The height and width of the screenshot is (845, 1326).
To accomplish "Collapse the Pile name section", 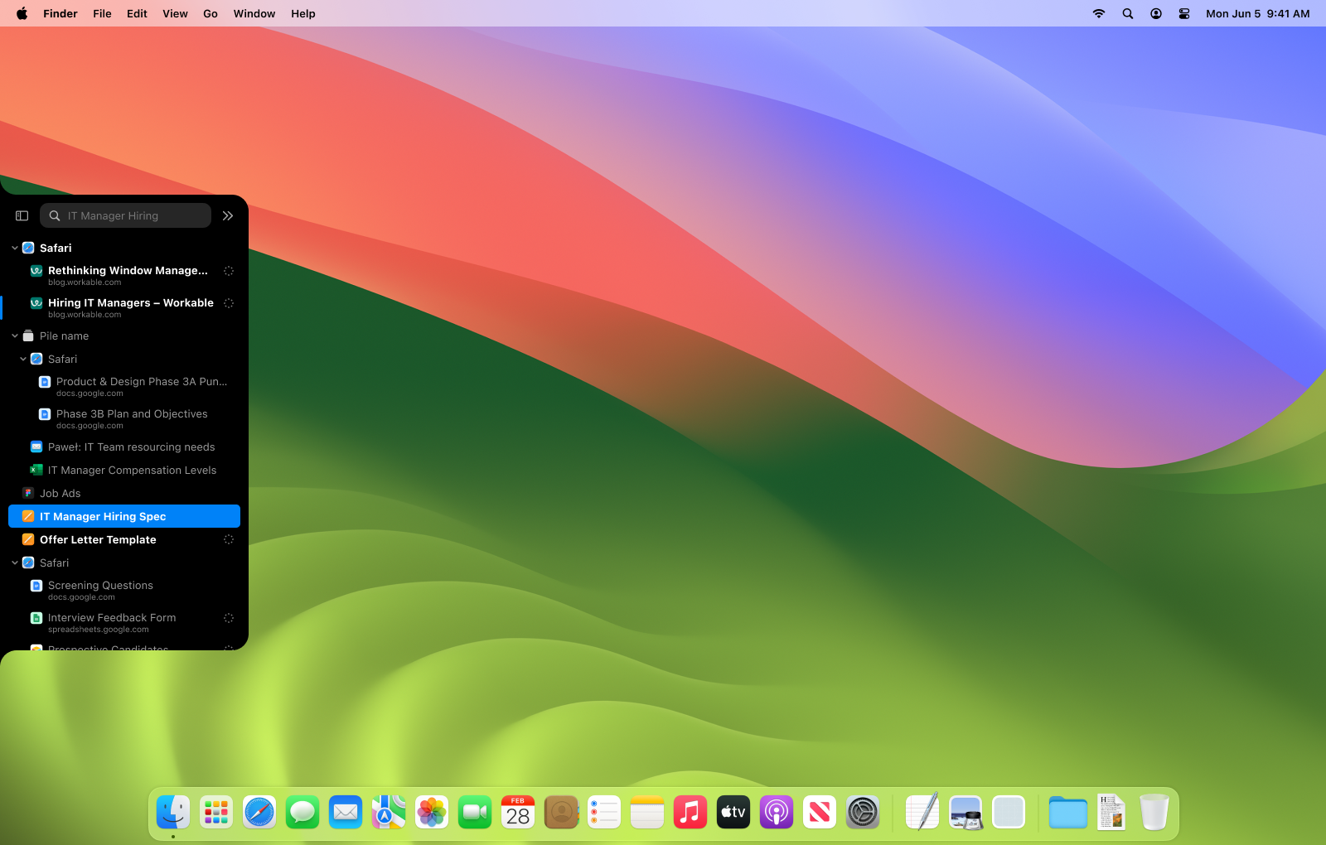I will click(14, 336).
